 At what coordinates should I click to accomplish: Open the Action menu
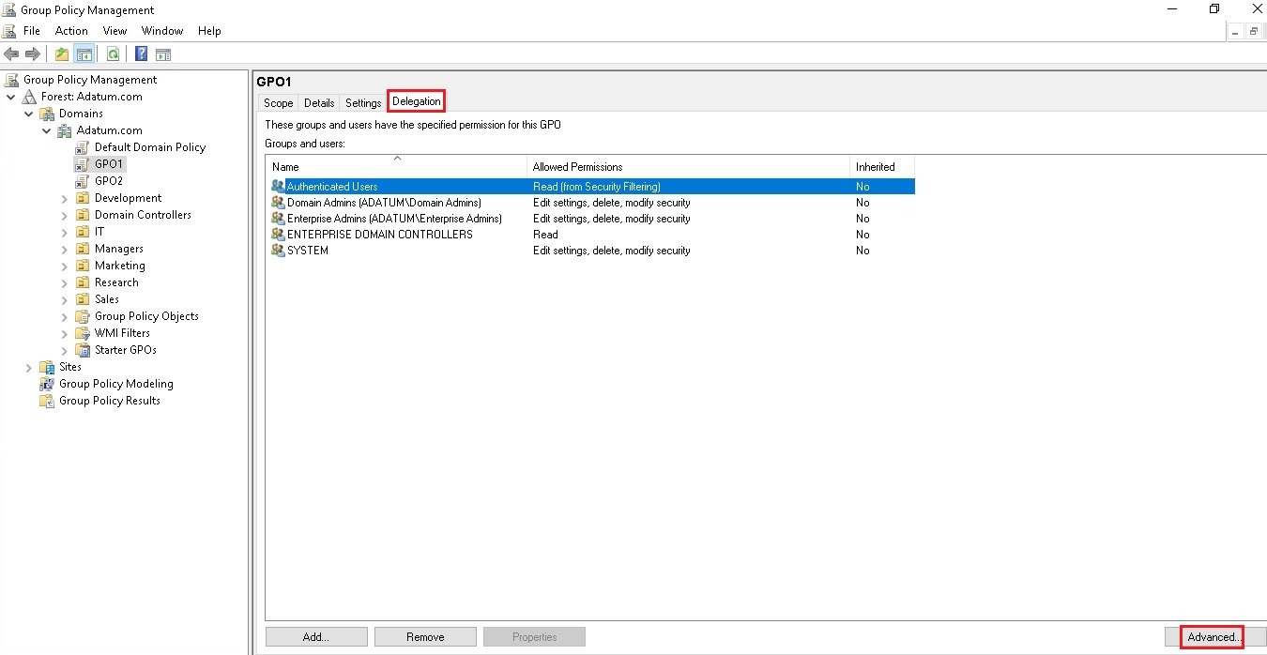tap(71, 31)
